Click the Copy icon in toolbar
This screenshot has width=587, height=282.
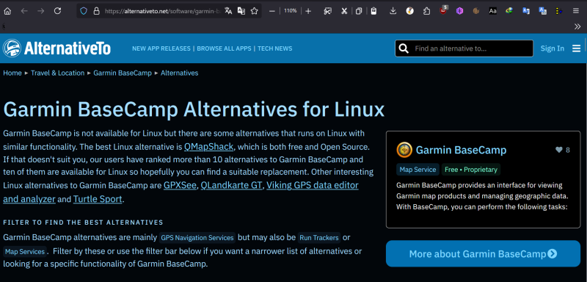[359, 11]
